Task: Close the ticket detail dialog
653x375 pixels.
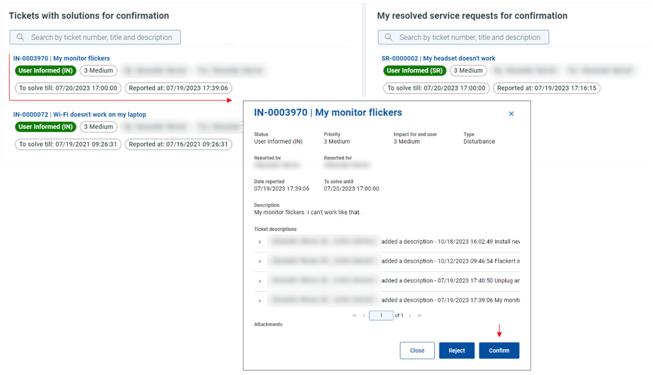Action: 417,351
